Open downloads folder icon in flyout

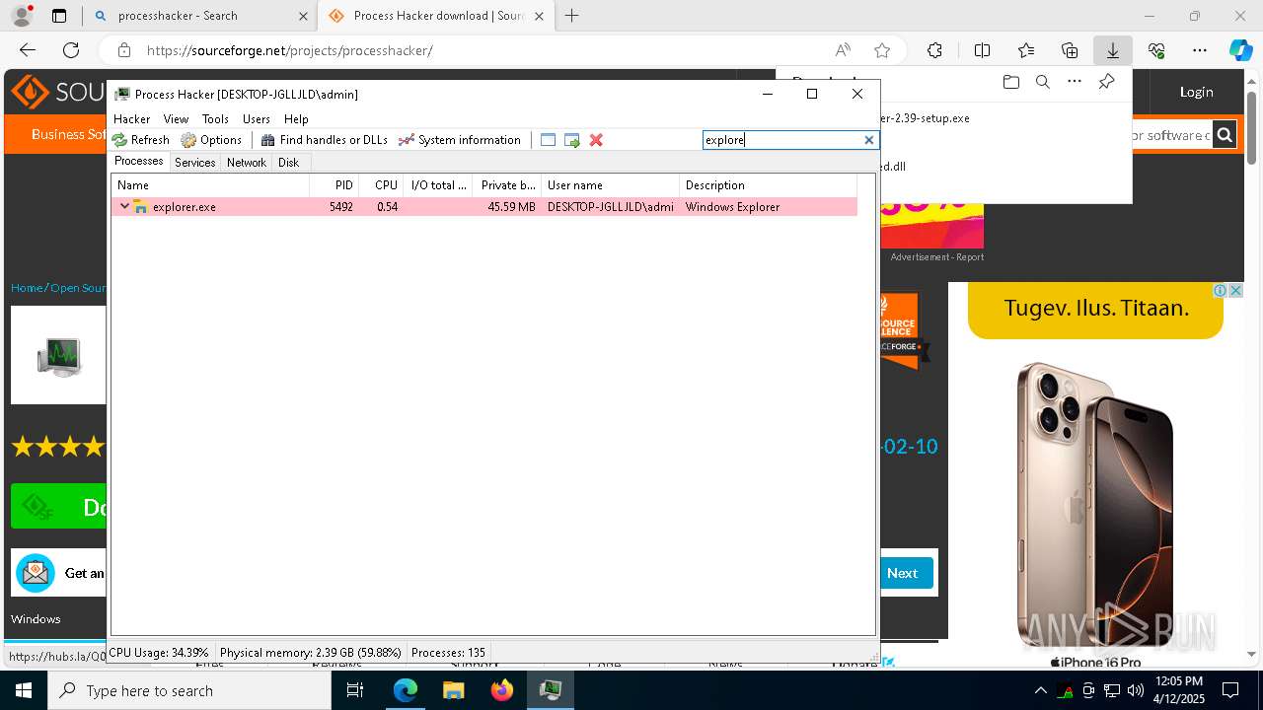pyautogui.click(x=1010, y=82)
